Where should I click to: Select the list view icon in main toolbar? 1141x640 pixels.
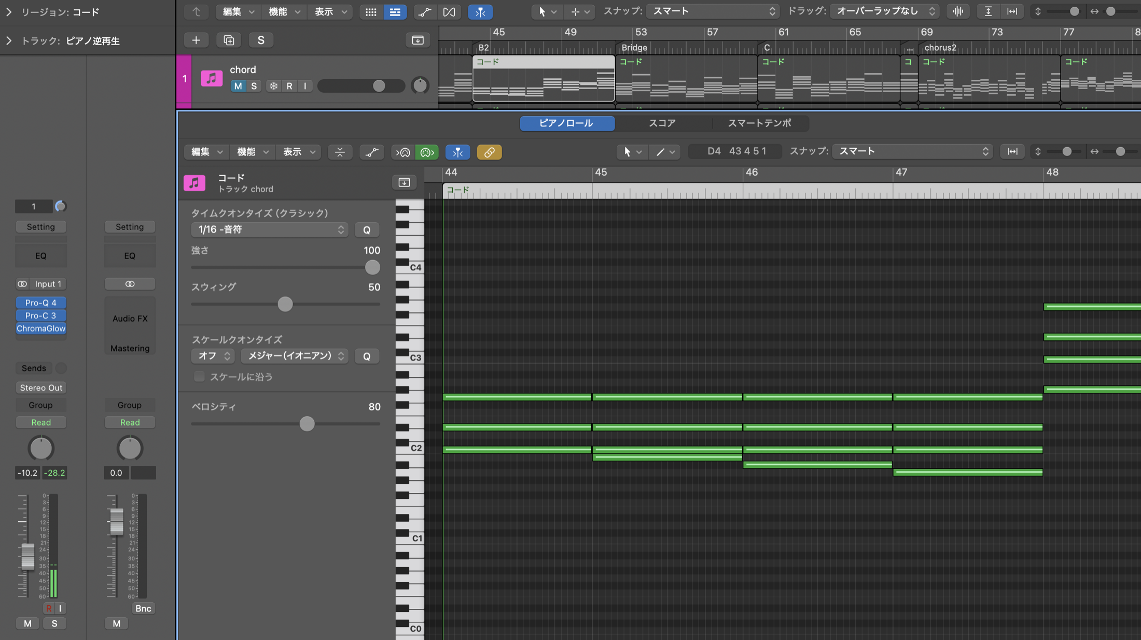click(x=395, y=11)
